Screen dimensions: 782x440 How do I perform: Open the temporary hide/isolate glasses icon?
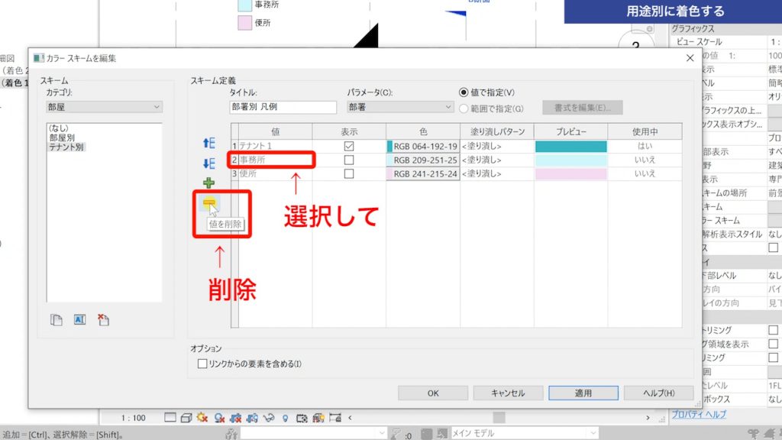[269, 417]
